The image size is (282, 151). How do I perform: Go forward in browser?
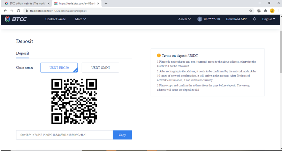point(12,11)
